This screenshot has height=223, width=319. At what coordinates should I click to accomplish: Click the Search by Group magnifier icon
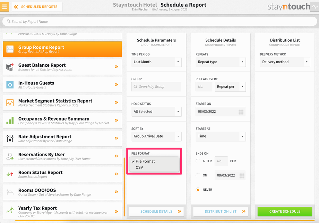tap(136, 86)
